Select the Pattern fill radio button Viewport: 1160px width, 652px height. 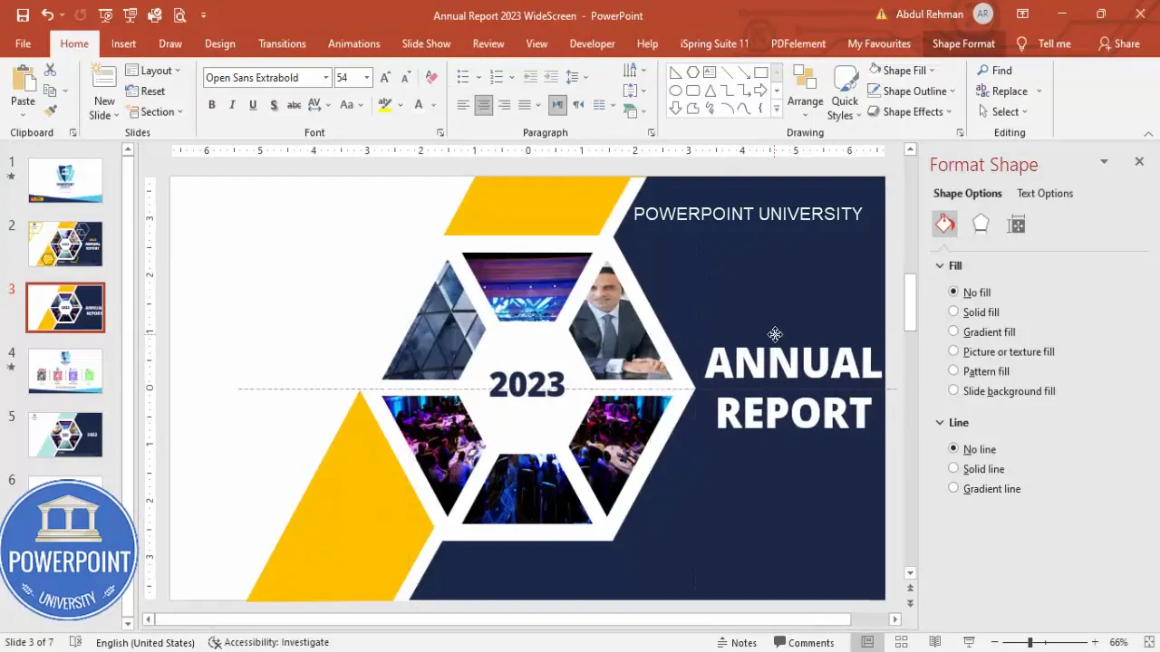click(953, 370)
